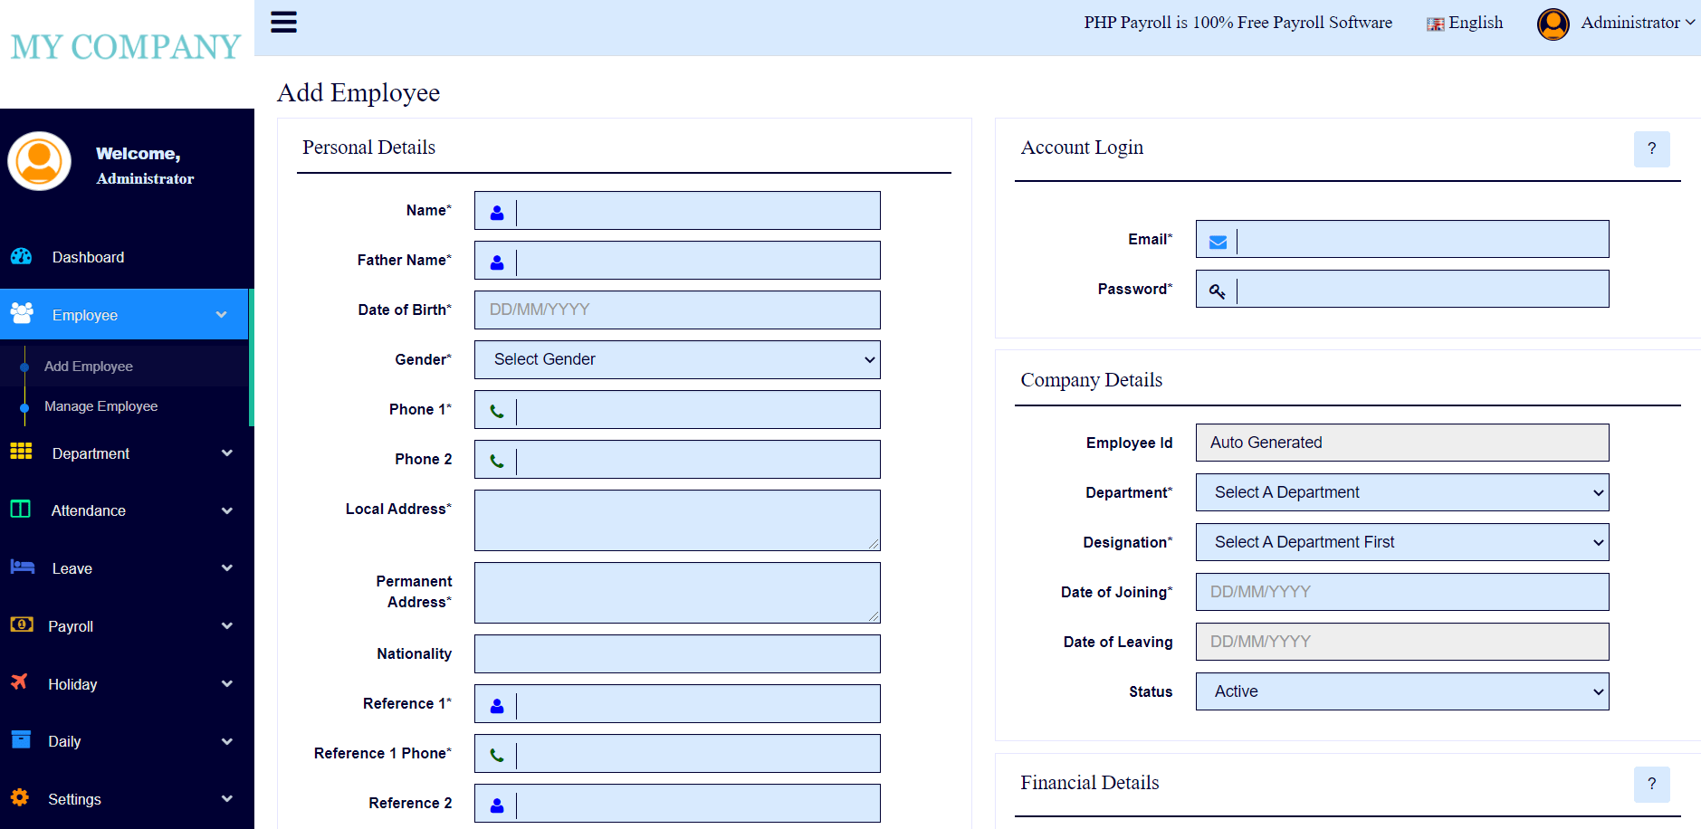The image size is (1701, 829).
Task: Open Settings via the gear icon
Action: (21, 798)
